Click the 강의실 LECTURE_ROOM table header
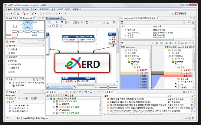 [78, 37]
